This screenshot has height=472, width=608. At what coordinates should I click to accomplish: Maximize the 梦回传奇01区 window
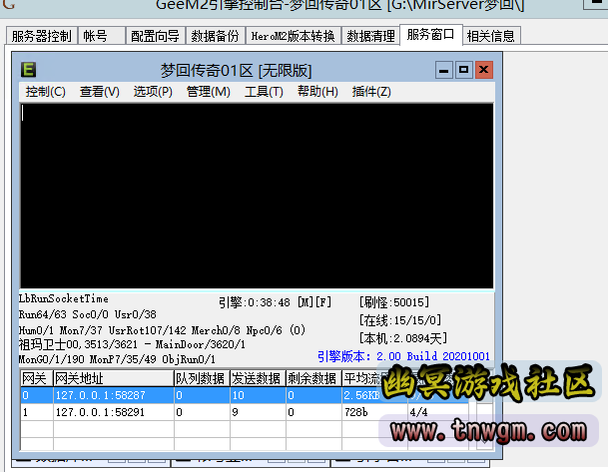(463, 70)
